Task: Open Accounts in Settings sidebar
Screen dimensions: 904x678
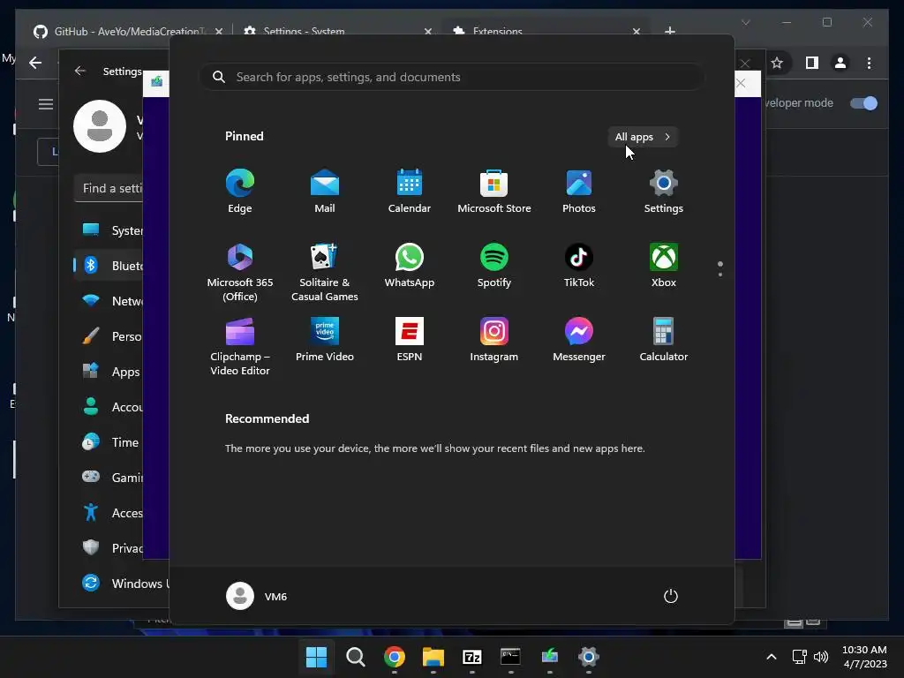Action: (109, 407)
